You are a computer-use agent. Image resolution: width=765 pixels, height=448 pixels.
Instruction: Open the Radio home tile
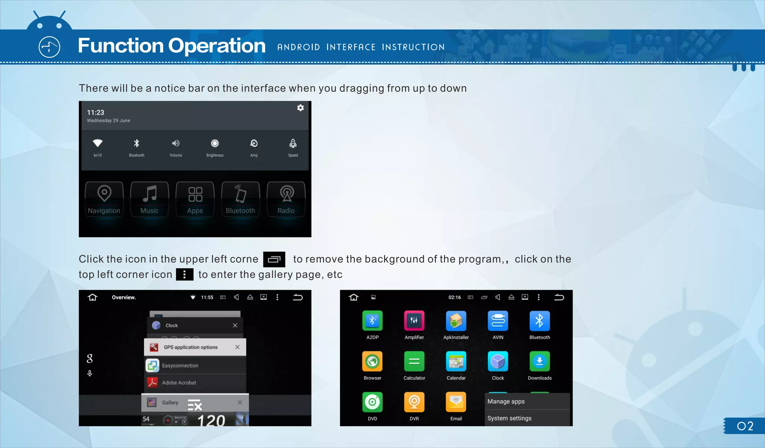coord(286,199)
